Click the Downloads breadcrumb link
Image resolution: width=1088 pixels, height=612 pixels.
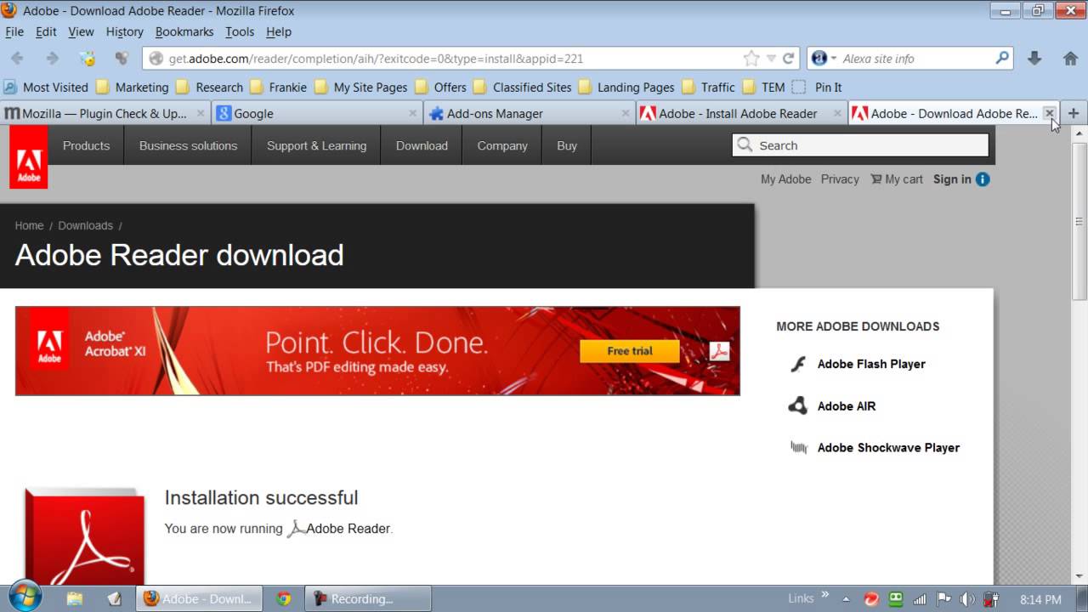85,225
